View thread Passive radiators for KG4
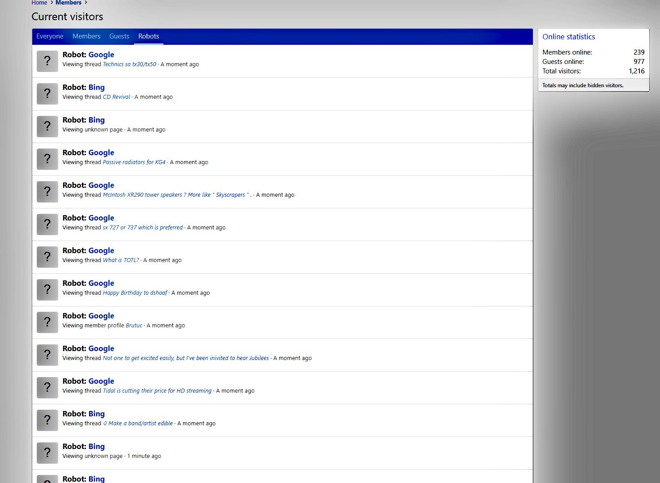 click(x=134, y=162)
